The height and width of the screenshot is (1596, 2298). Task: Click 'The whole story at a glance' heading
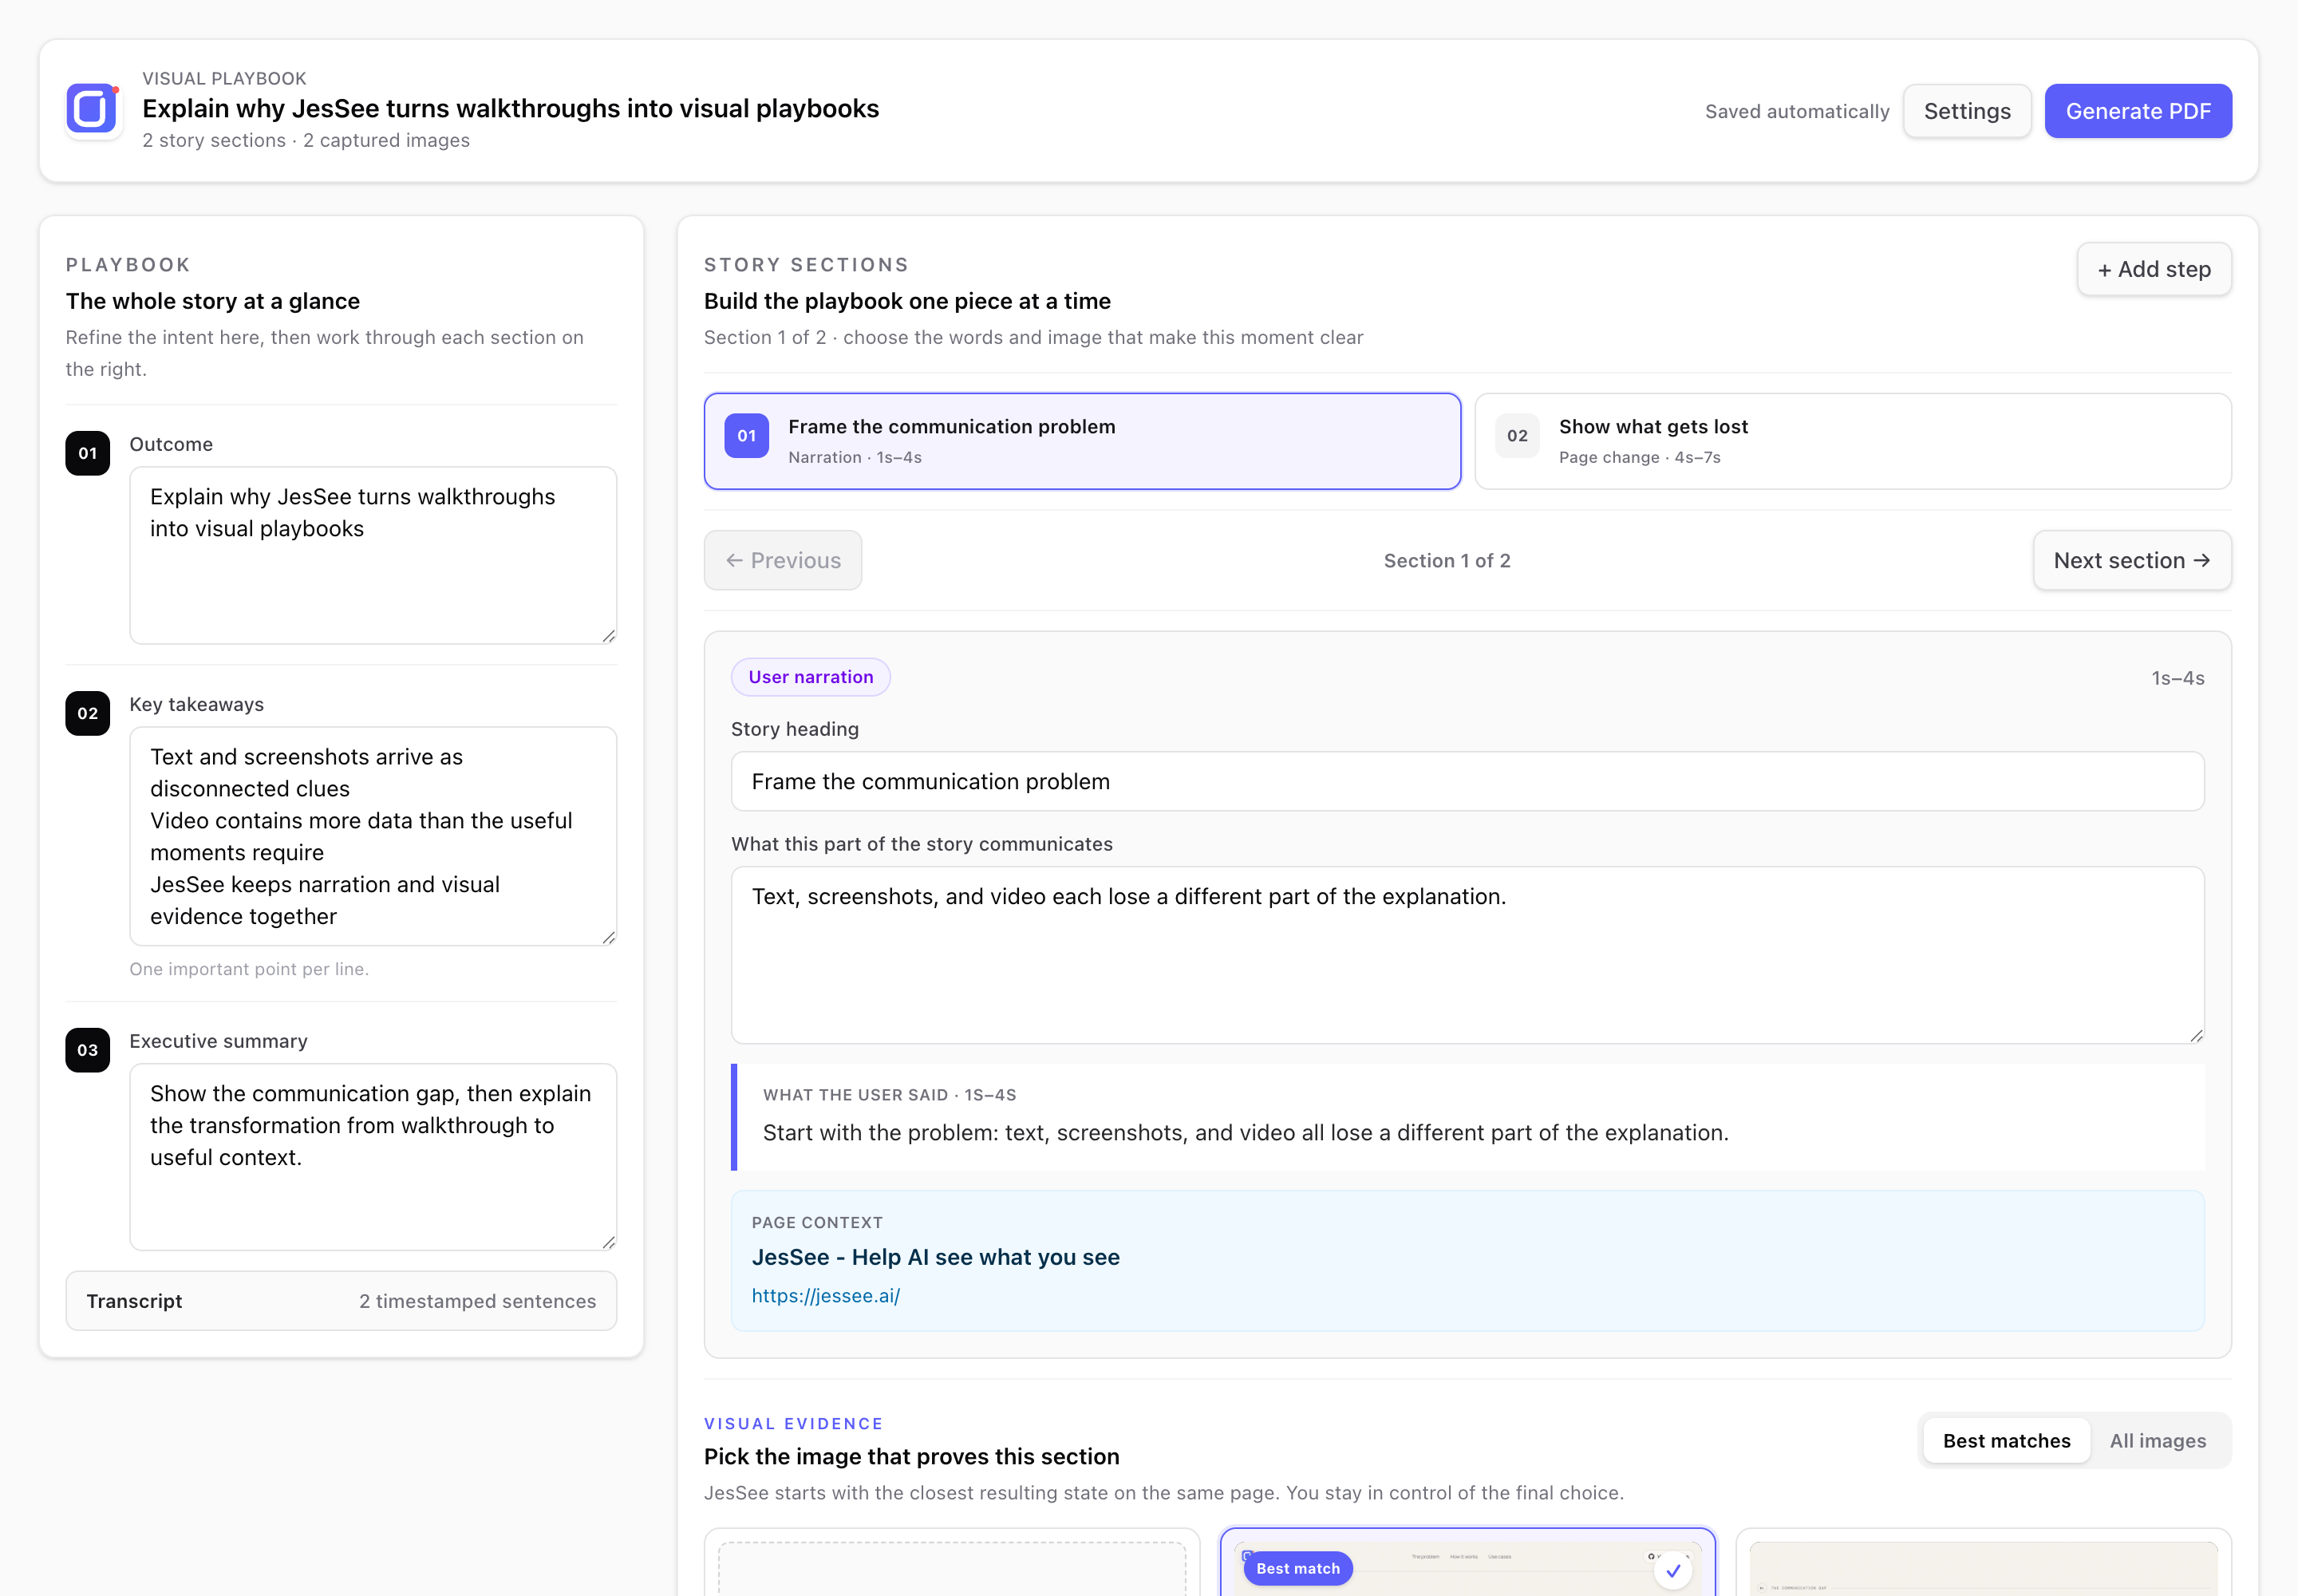[x=212, y=301]
